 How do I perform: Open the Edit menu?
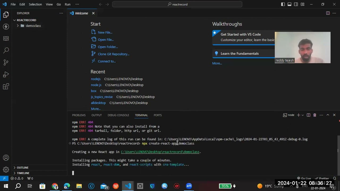coord(22,4)
